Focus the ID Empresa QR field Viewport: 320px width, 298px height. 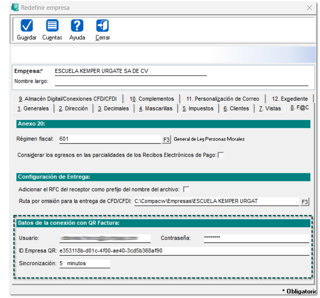click(x=183, y=251)
